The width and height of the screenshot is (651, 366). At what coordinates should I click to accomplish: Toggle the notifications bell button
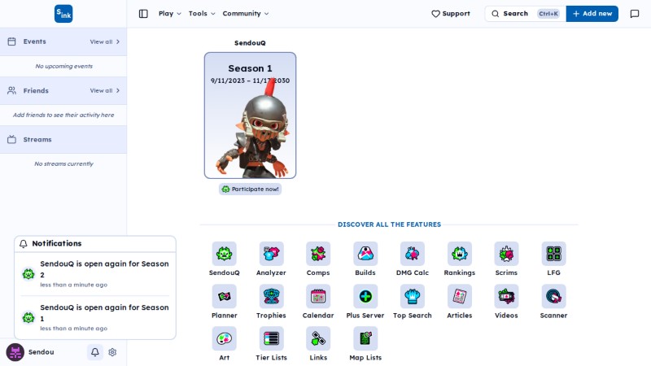pyautogui.click(x=95, y=352)
